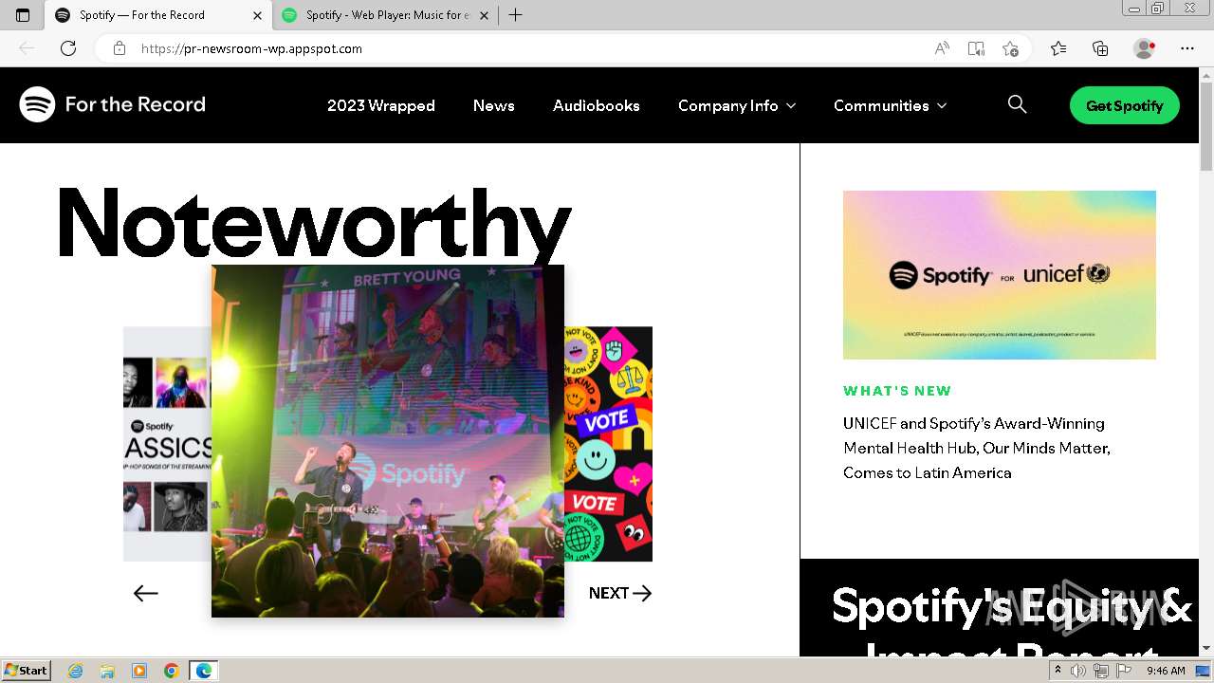Open the Favorites list icon
Viewport: 1214px width, 683px height.
[1058, 48]
